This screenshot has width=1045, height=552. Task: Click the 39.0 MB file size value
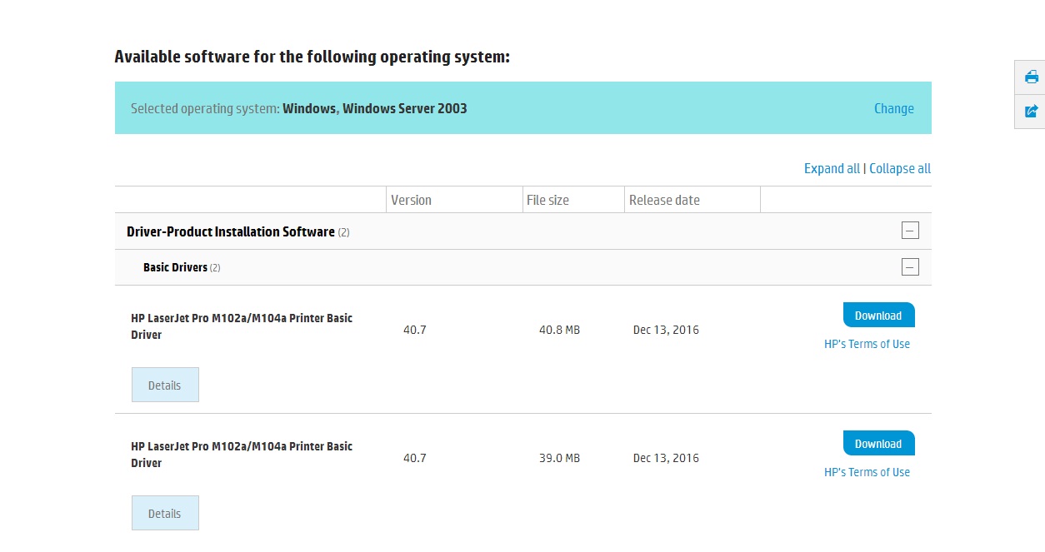pyautogui.click(x=559, y=458)
